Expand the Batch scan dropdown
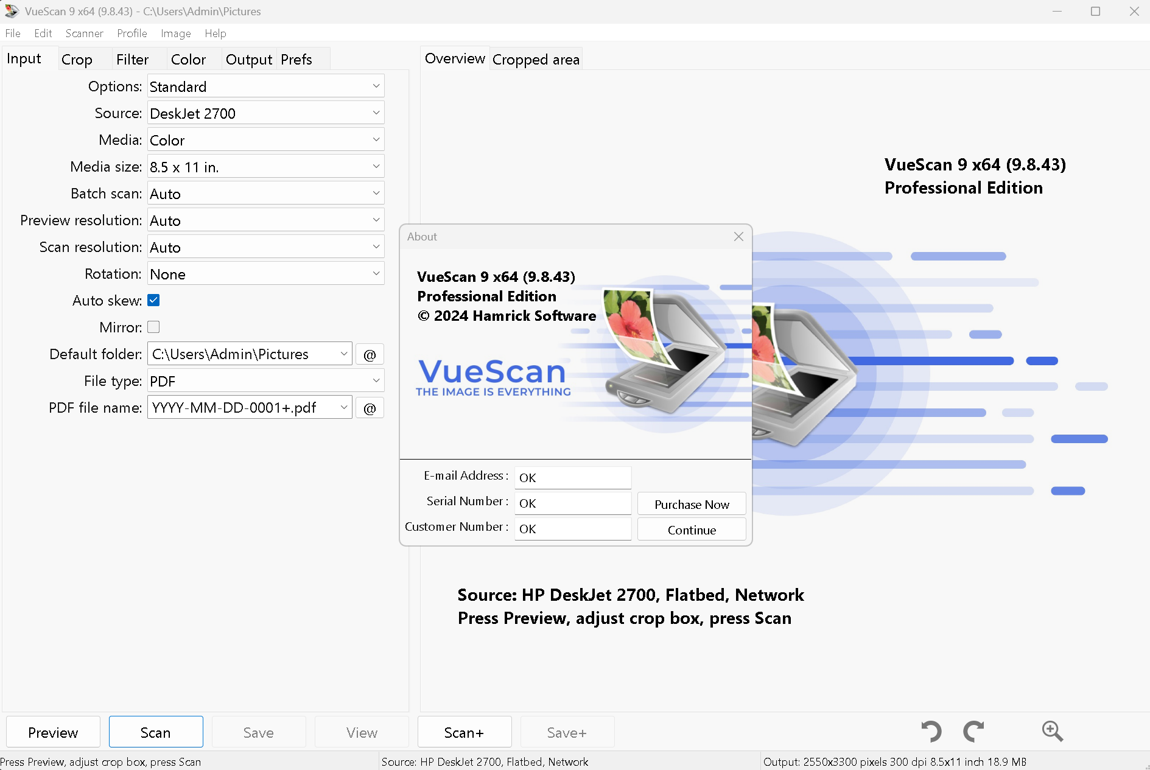This screenshot has width=1150, height=770. [x=266, y=194]
